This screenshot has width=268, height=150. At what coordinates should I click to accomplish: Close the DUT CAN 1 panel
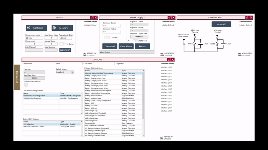pyautogui.click(x=173, y=60)
